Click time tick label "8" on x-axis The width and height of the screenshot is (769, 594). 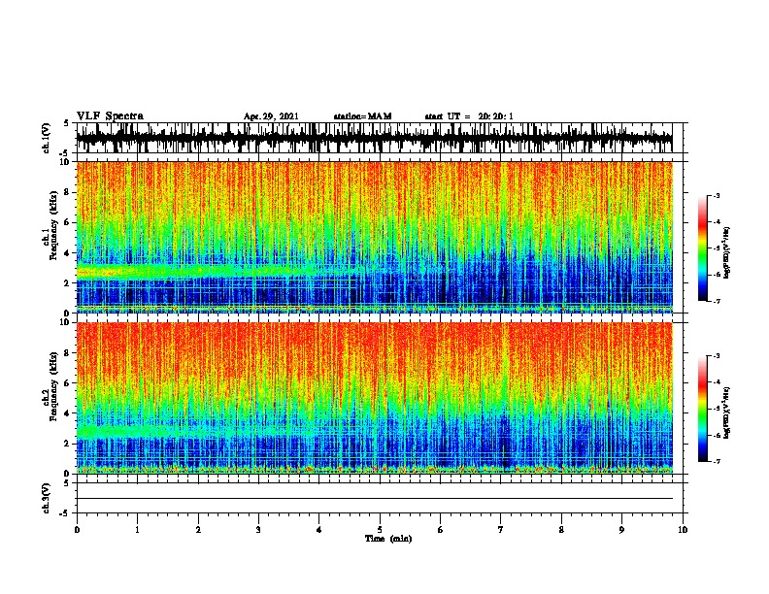point(561,530)
